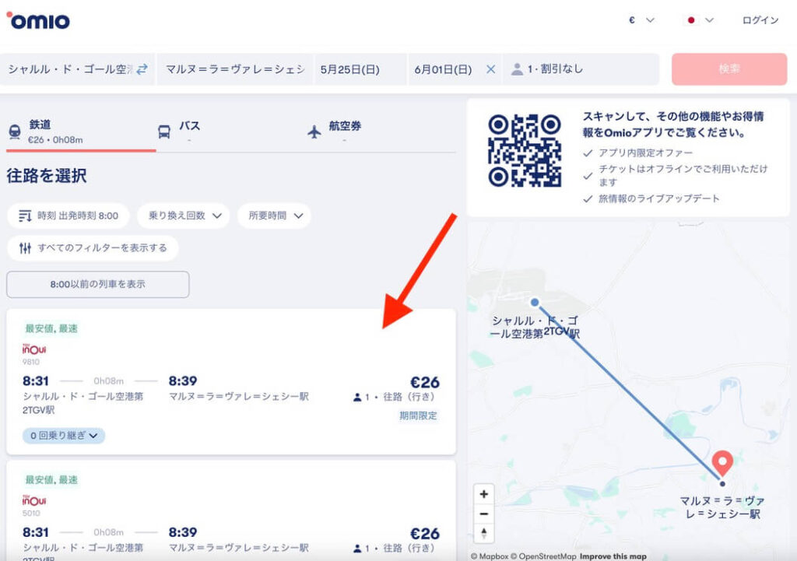Edit the 5月25日(日) departure date field
Viewport: 797px width, 561px height.
click(x=360, y=69)
